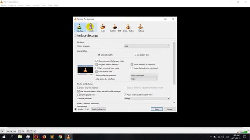Open the Input / Codecs preferences category
Viewport: 250px width, 140px height.
[129, 27]
